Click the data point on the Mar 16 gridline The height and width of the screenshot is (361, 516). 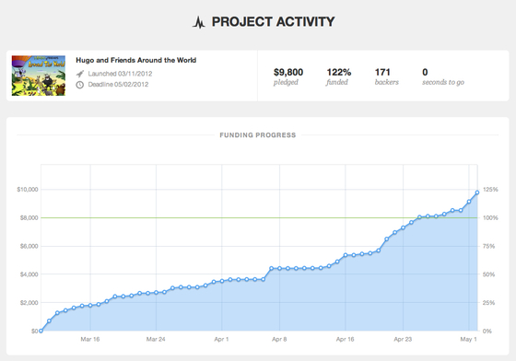tap(90, 306)
